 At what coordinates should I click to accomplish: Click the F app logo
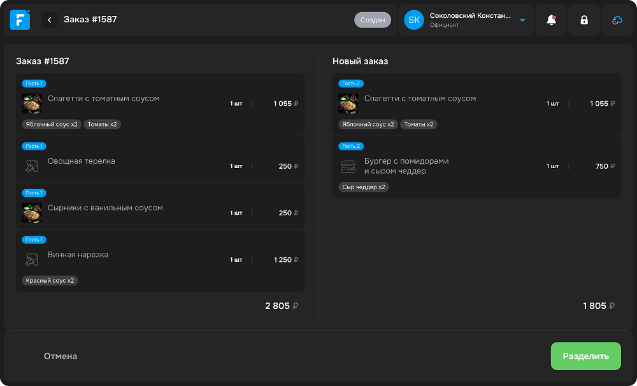click(x=19, y=20)
